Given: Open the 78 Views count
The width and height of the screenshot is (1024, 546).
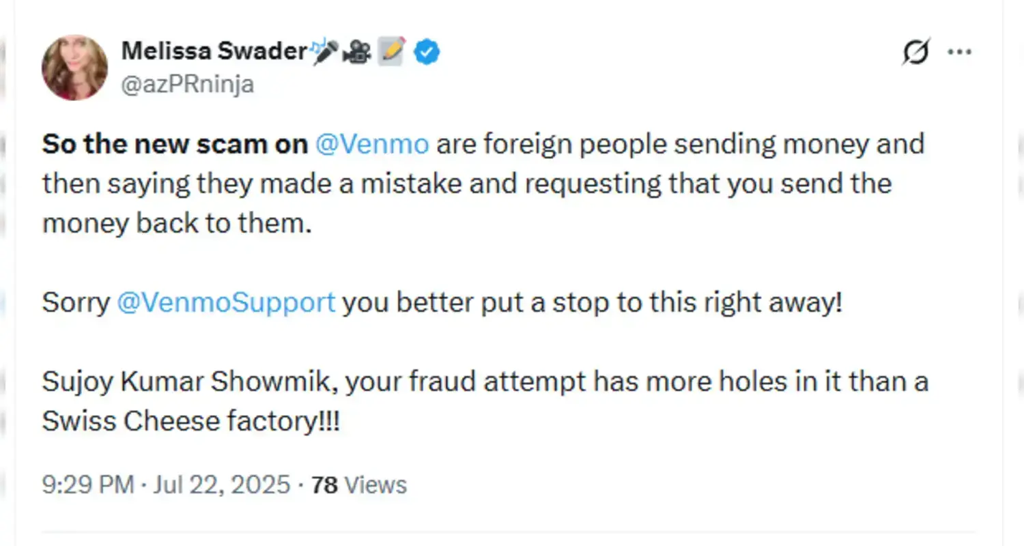Looking at the screenshot, I should 359,485.
